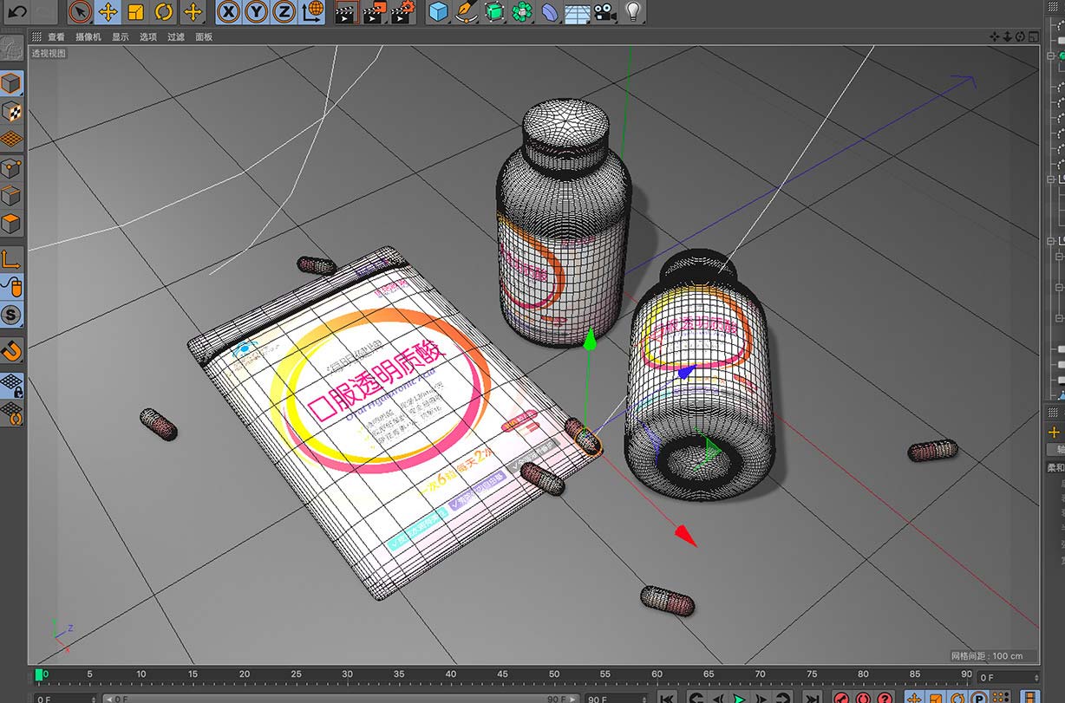Play animation forwards

click(740, 696)
